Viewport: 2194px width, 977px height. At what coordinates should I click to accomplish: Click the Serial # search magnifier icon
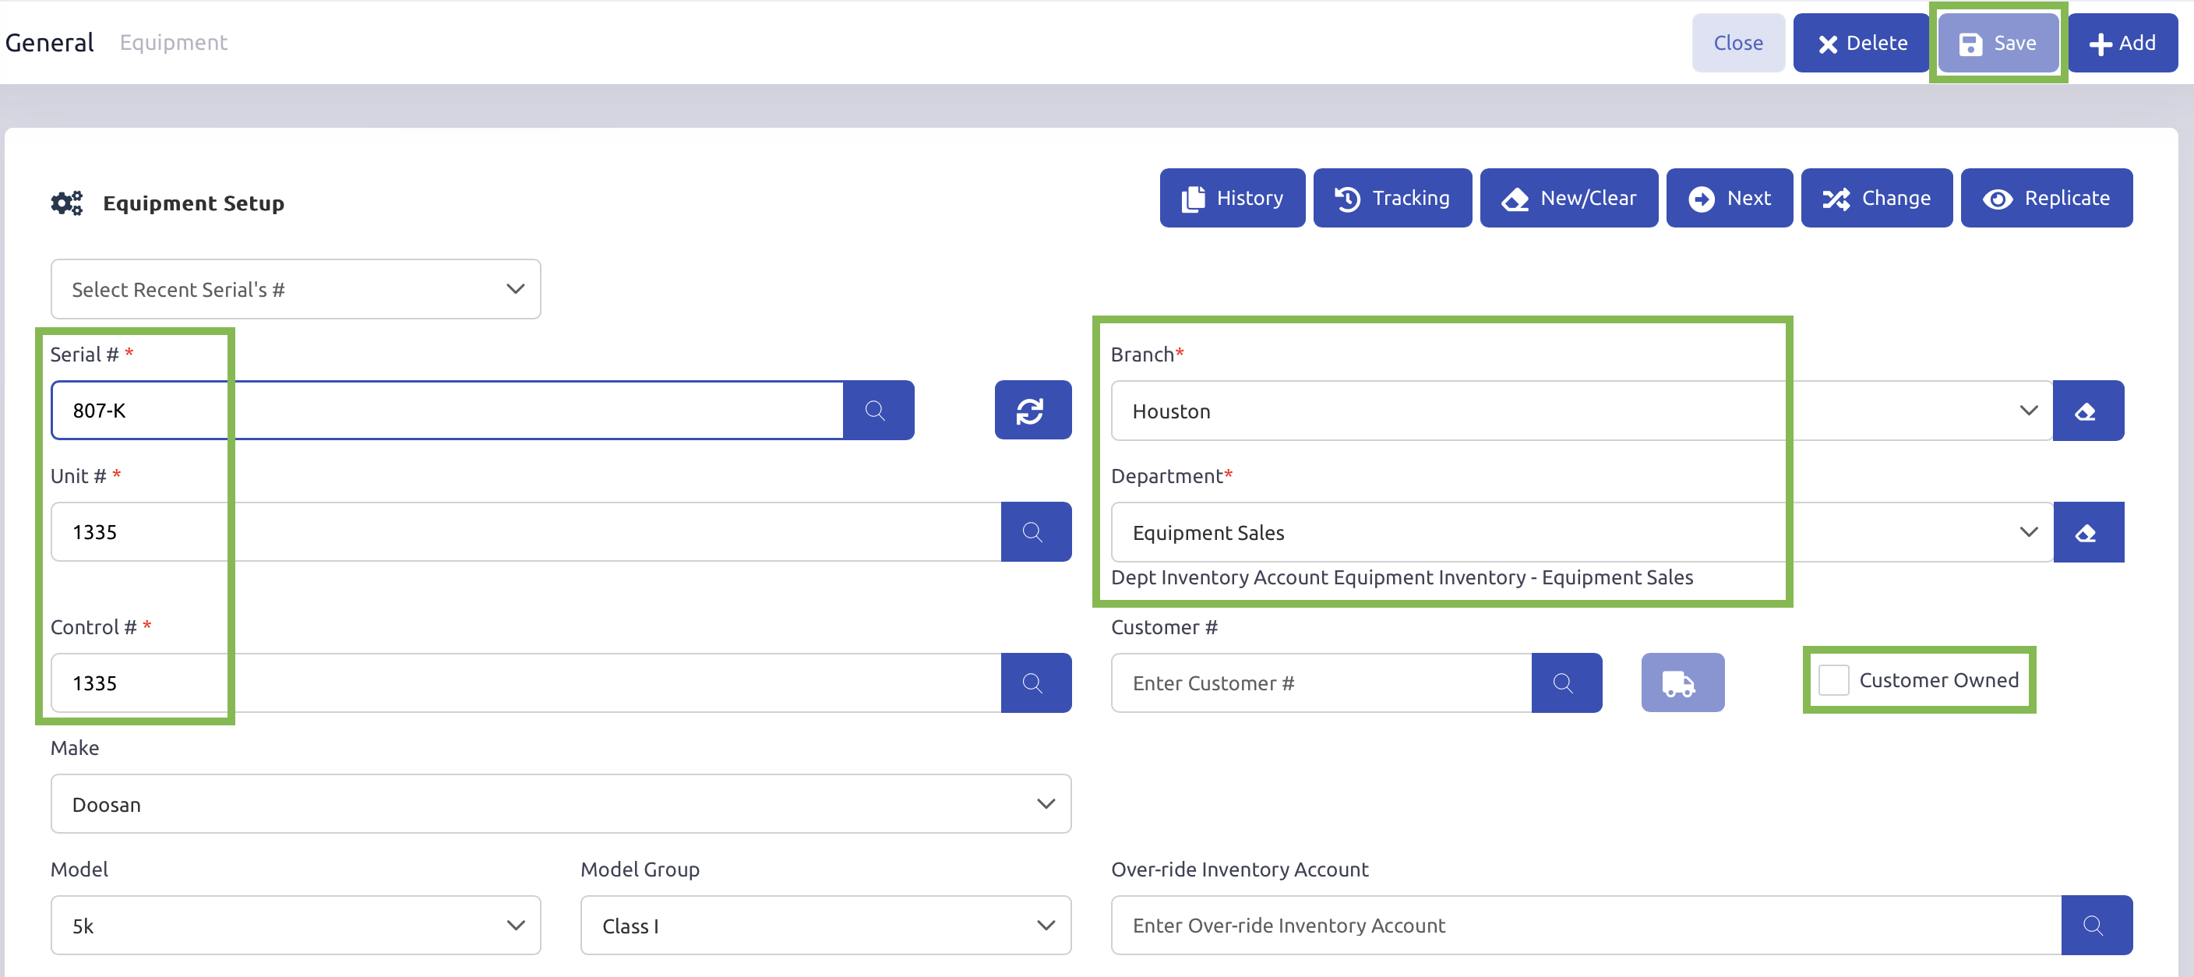pyautogui.click(x=877, y=411)
